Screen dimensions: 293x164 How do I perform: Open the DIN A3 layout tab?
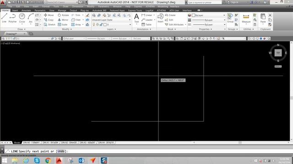coord(87,143)
